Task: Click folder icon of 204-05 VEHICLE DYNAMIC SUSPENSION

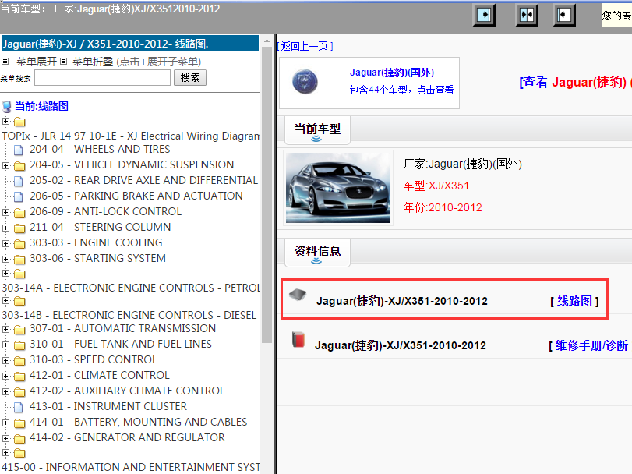Action: coord(19,165)
